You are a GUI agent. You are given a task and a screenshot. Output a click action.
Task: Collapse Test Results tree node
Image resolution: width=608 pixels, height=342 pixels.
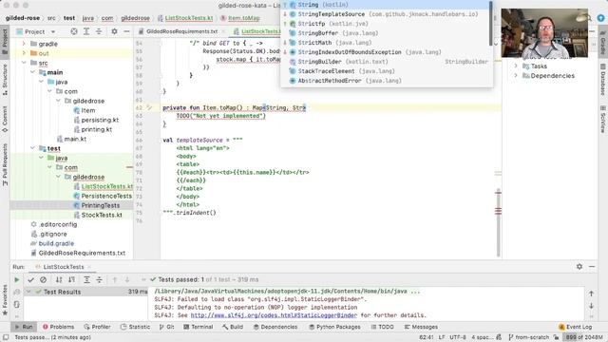tap(28, 292)
